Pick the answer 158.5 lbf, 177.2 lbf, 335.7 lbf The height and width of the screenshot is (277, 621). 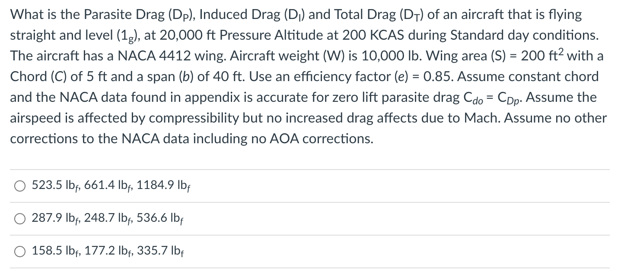coord(106,250)
